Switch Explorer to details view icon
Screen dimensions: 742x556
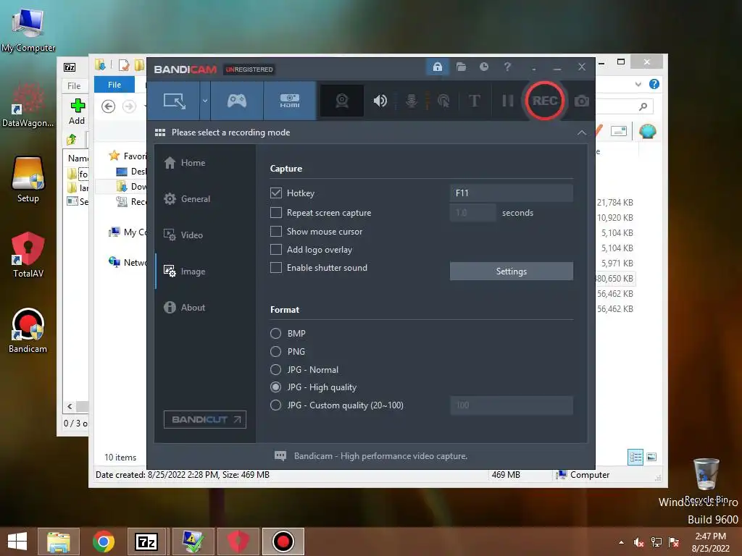635,457
